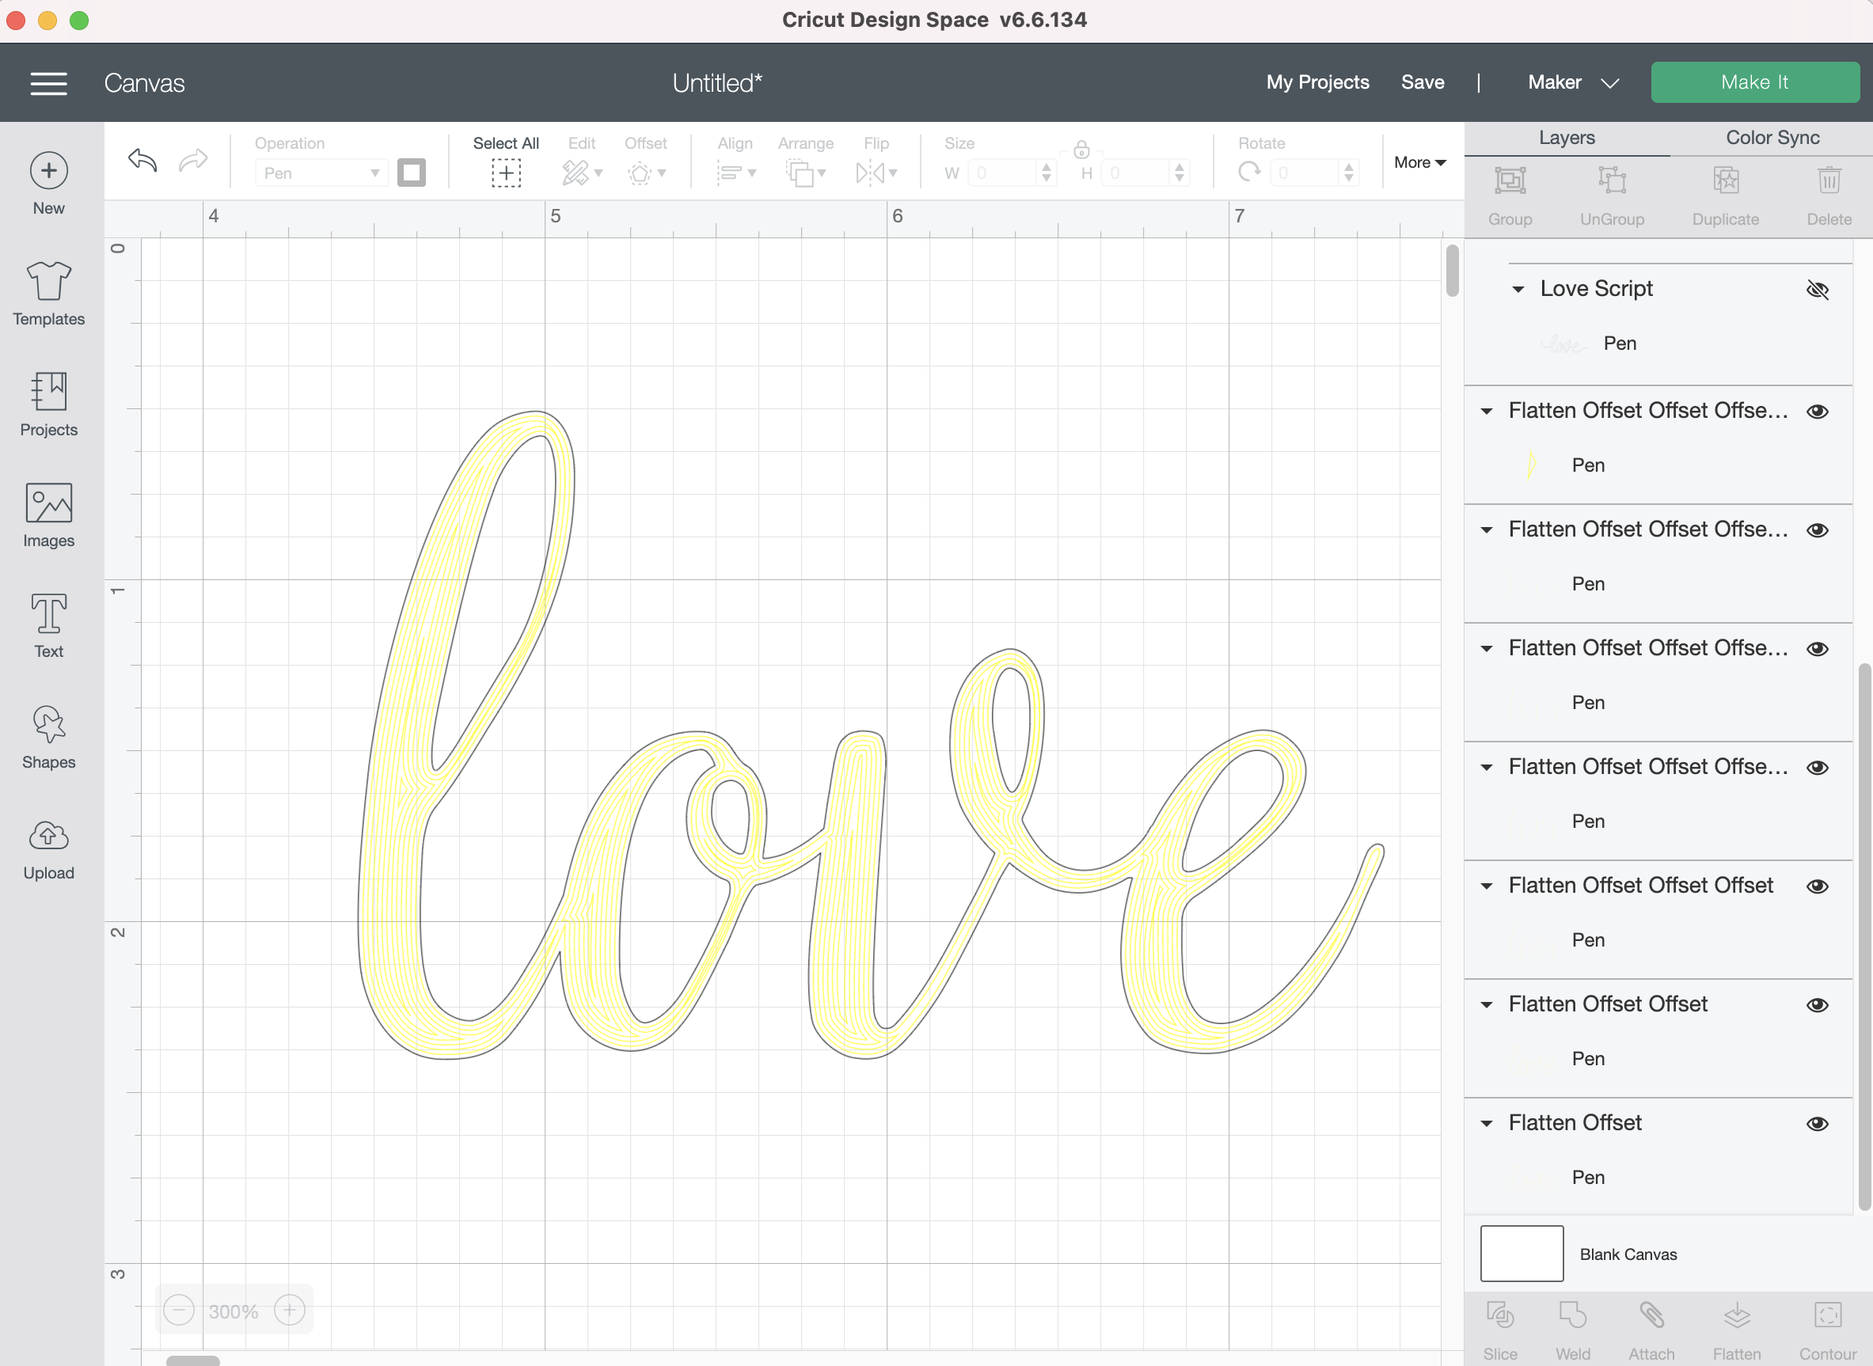Click the Select All icon
Screen dimensions: 1873x1366
tap(505, 172)
